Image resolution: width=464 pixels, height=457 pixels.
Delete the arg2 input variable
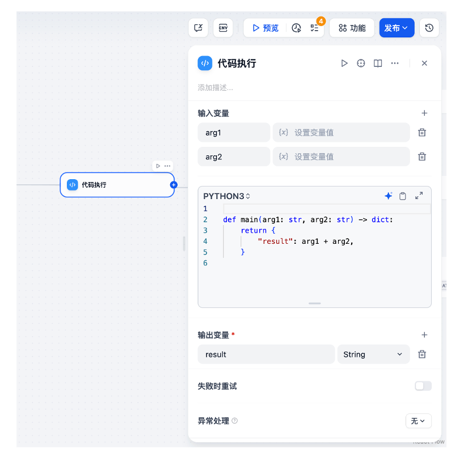point(422,156)
